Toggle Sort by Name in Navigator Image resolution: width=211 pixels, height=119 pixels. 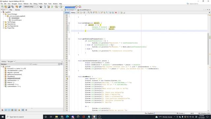[x=23, y=110]
